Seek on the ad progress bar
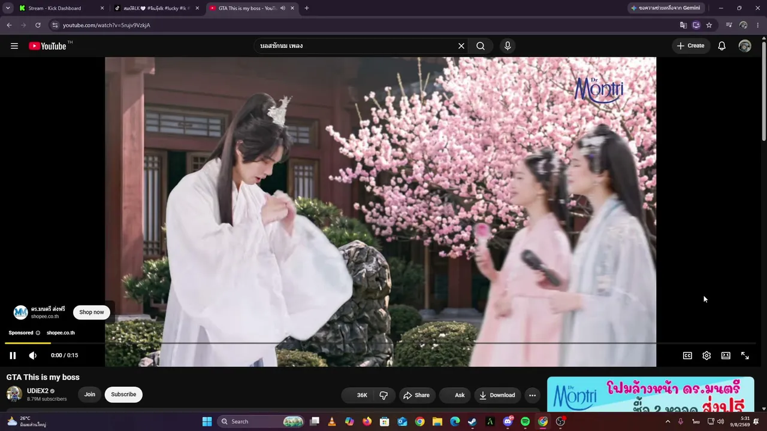767x431 pixels. (381, 343)
